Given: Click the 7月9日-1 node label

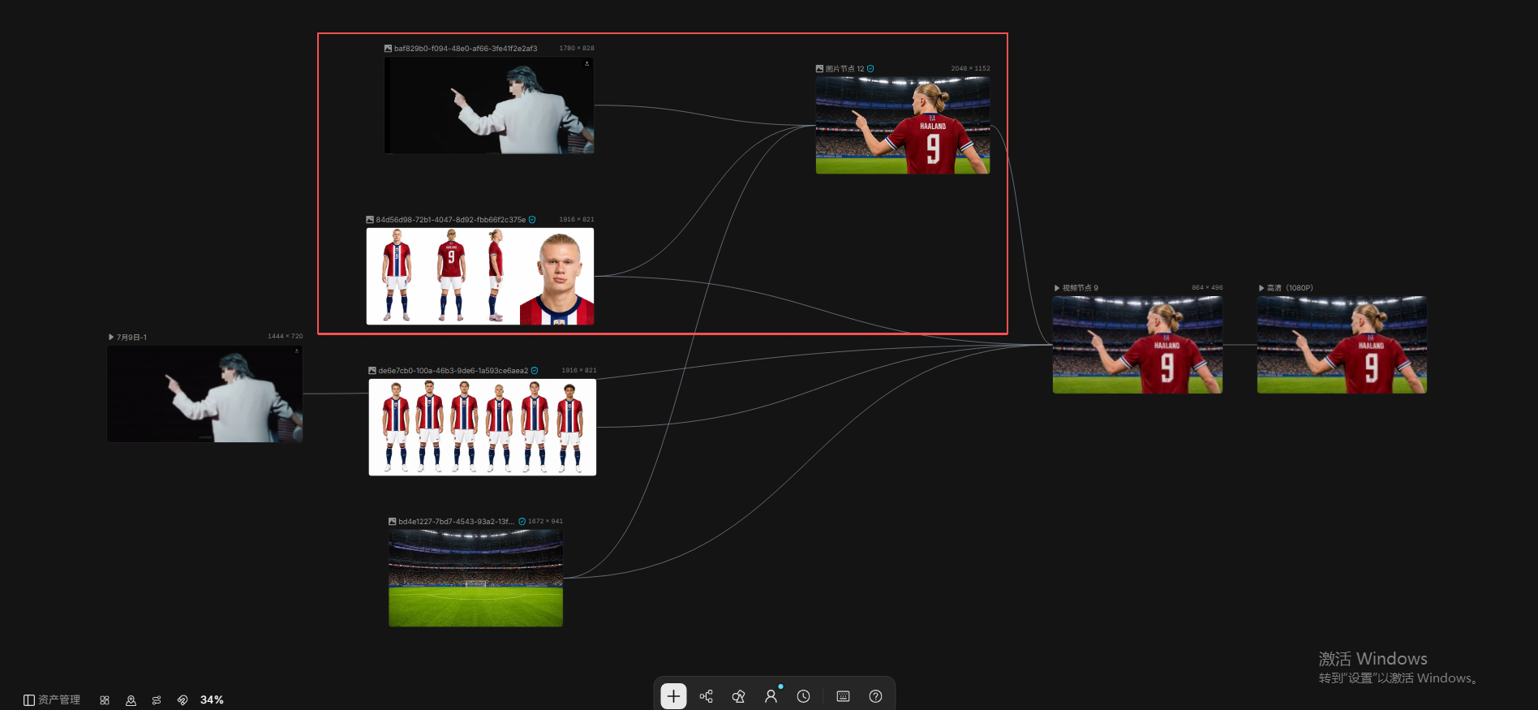Looking at the screenshot, I should point(132,337).
